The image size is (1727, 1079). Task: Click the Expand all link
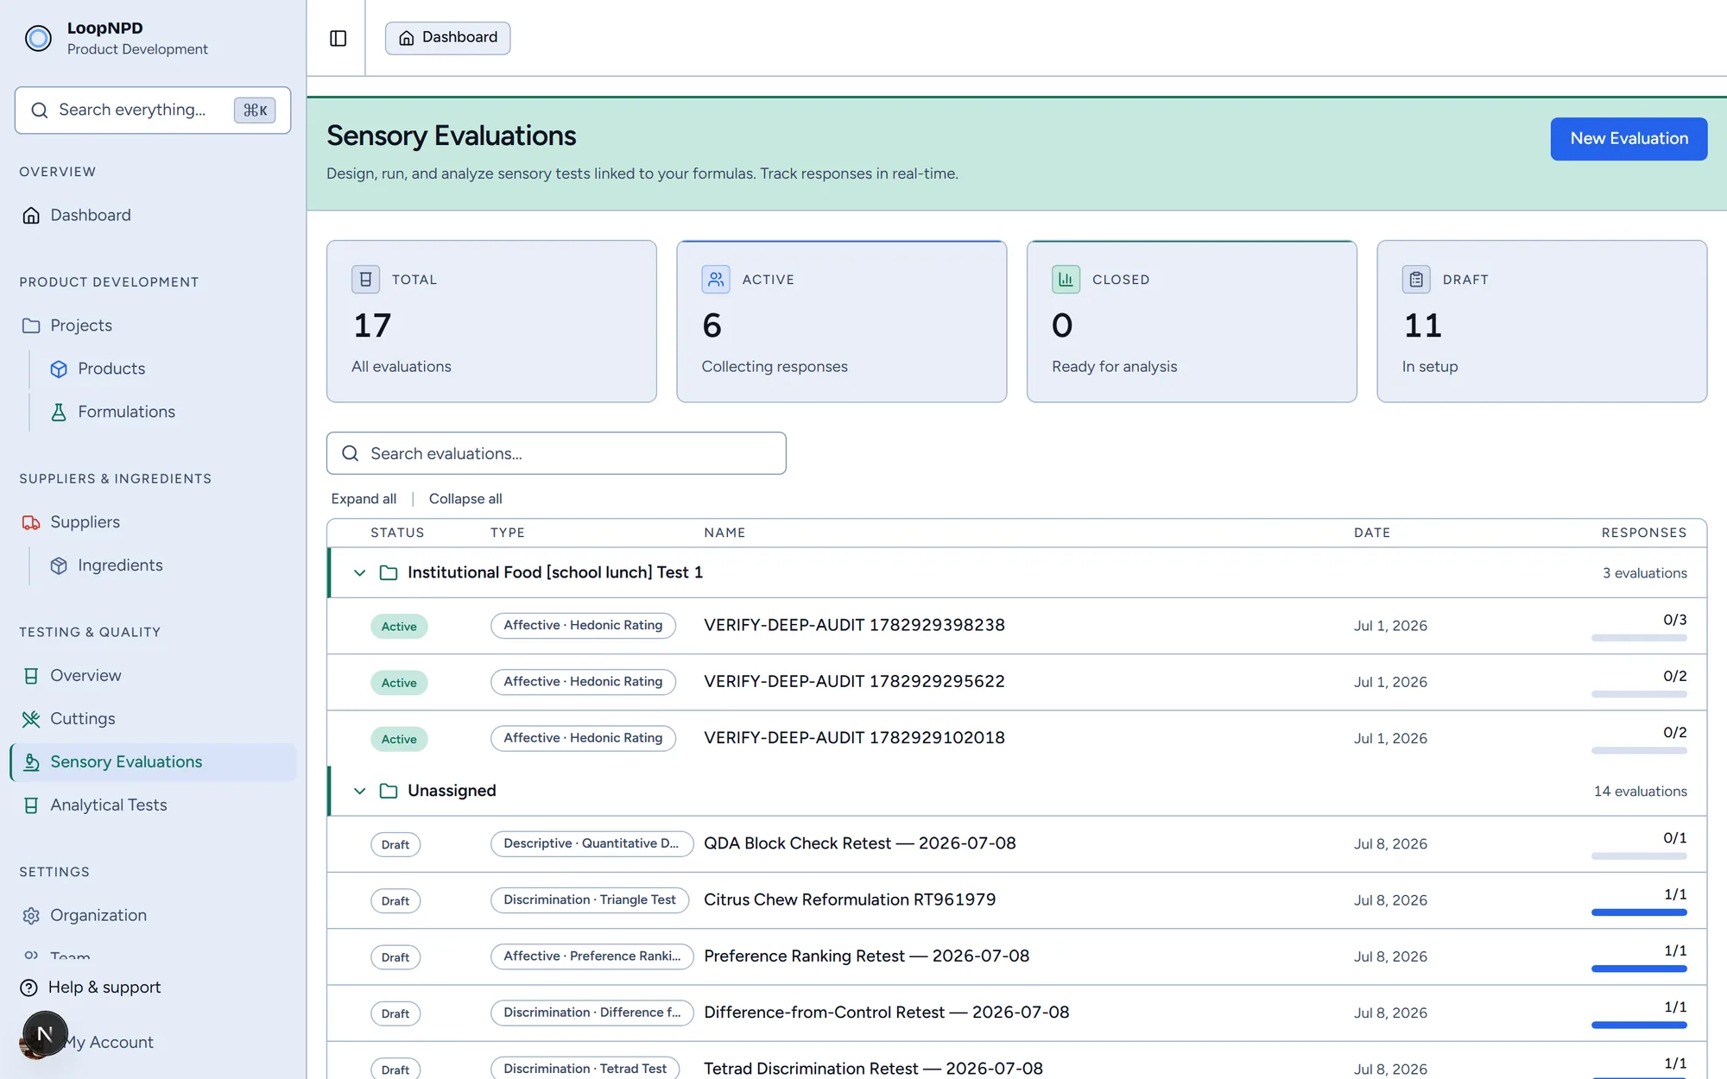364,499
